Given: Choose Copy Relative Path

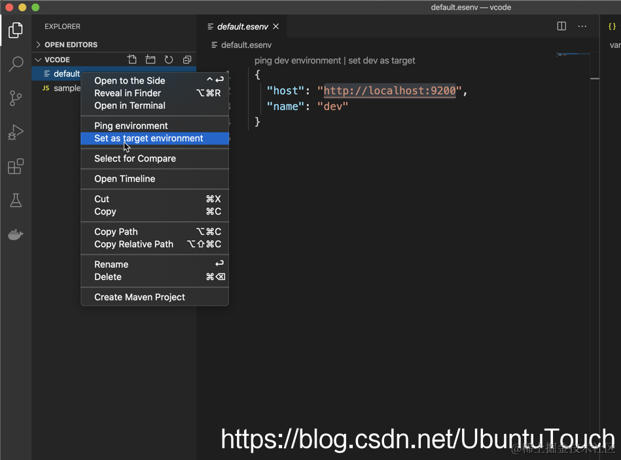Looking at the screenshot, I should click(155, 244).
